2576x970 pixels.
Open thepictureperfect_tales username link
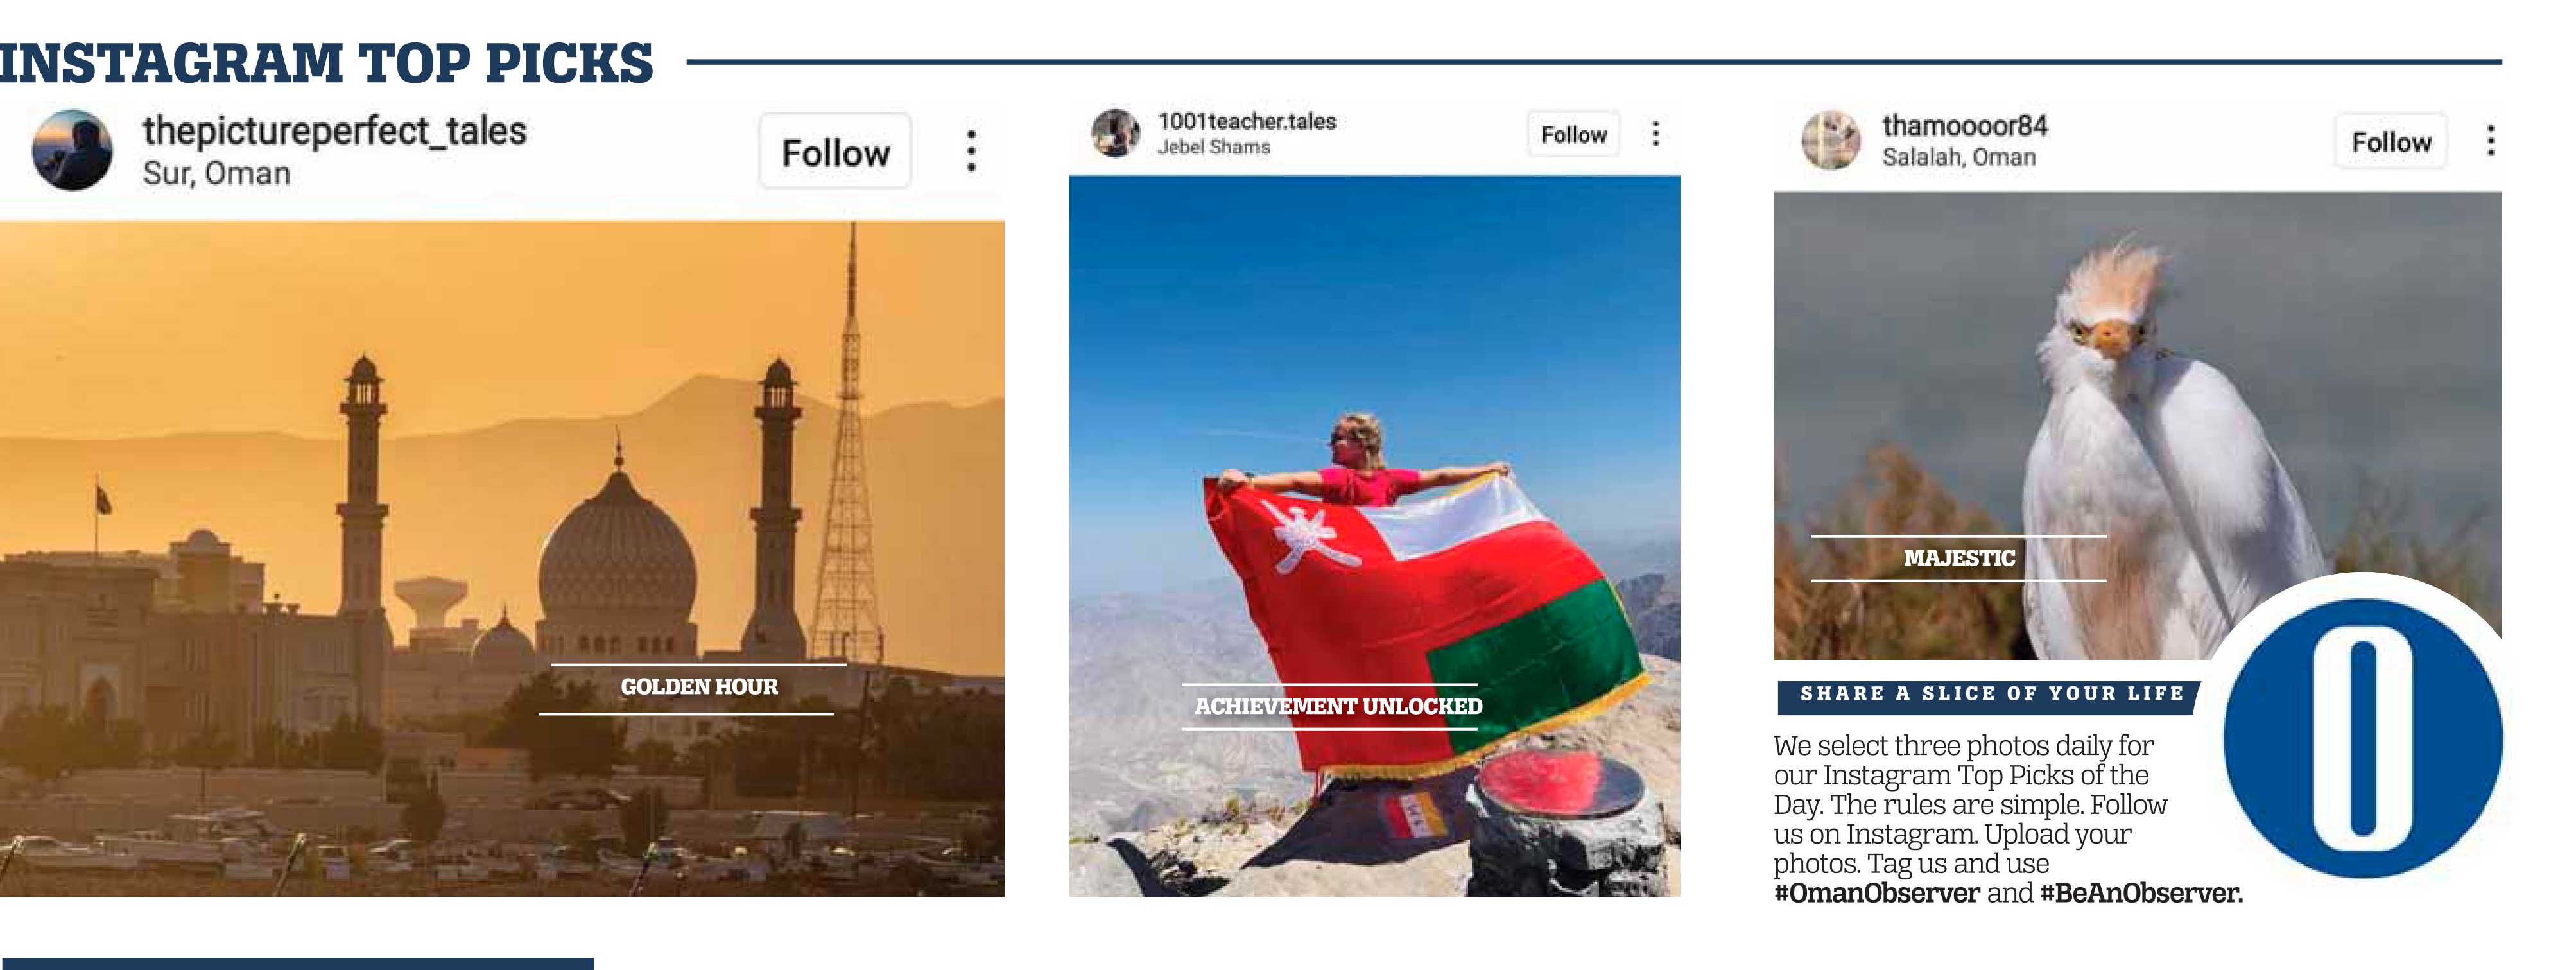(334, 131)
